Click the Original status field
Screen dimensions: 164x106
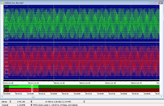[5, 105]
